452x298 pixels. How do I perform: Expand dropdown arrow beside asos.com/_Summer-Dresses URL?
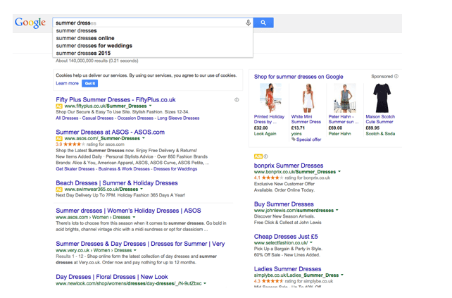144,139
